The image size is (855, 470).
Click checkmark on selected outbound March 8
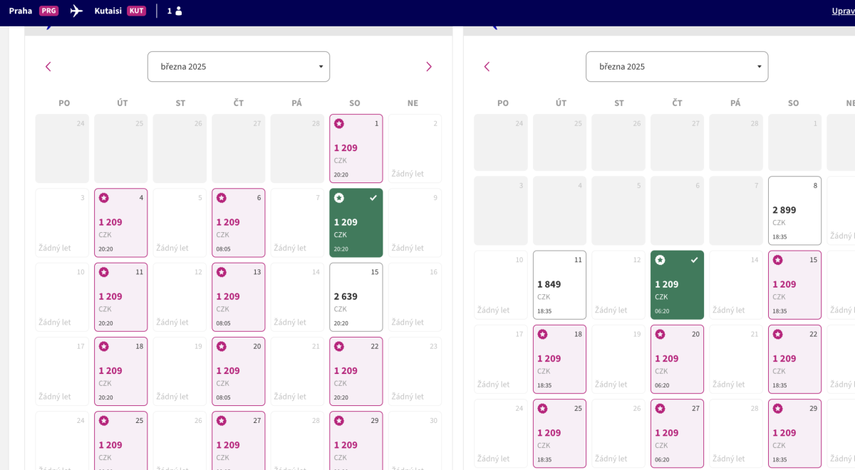(x=373, y=198)
